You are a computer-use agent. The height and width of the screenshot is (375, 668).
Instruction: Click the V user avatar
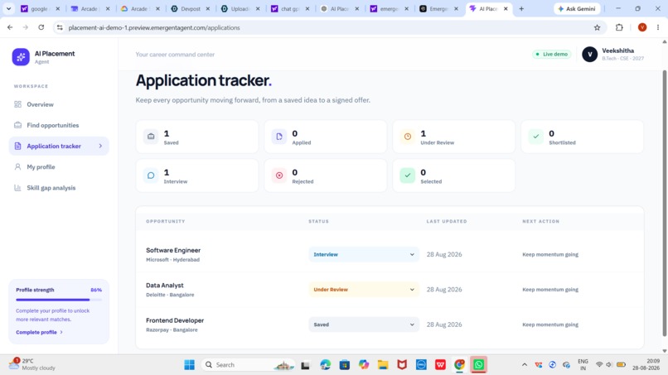tap(589, 54)
